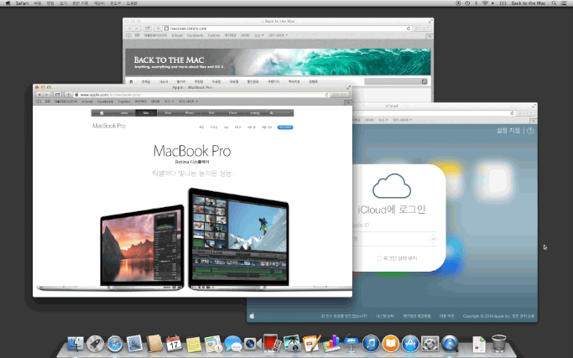Image resolution: width=573 pixels, height=358 pixels.
Task: Open Pages icon in Dock
Action: 311,344
